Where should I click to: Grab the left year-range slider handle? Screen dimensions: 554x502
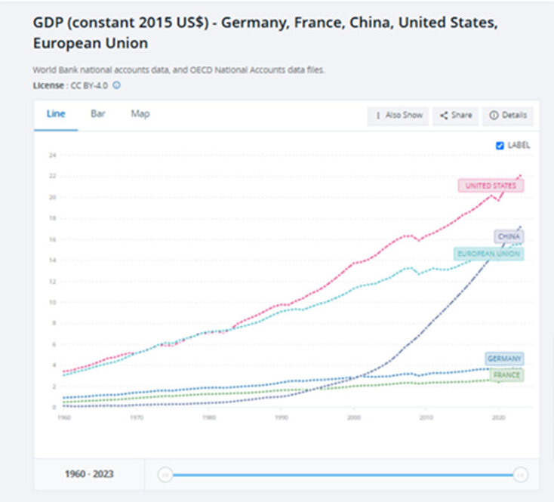point(165,474)
